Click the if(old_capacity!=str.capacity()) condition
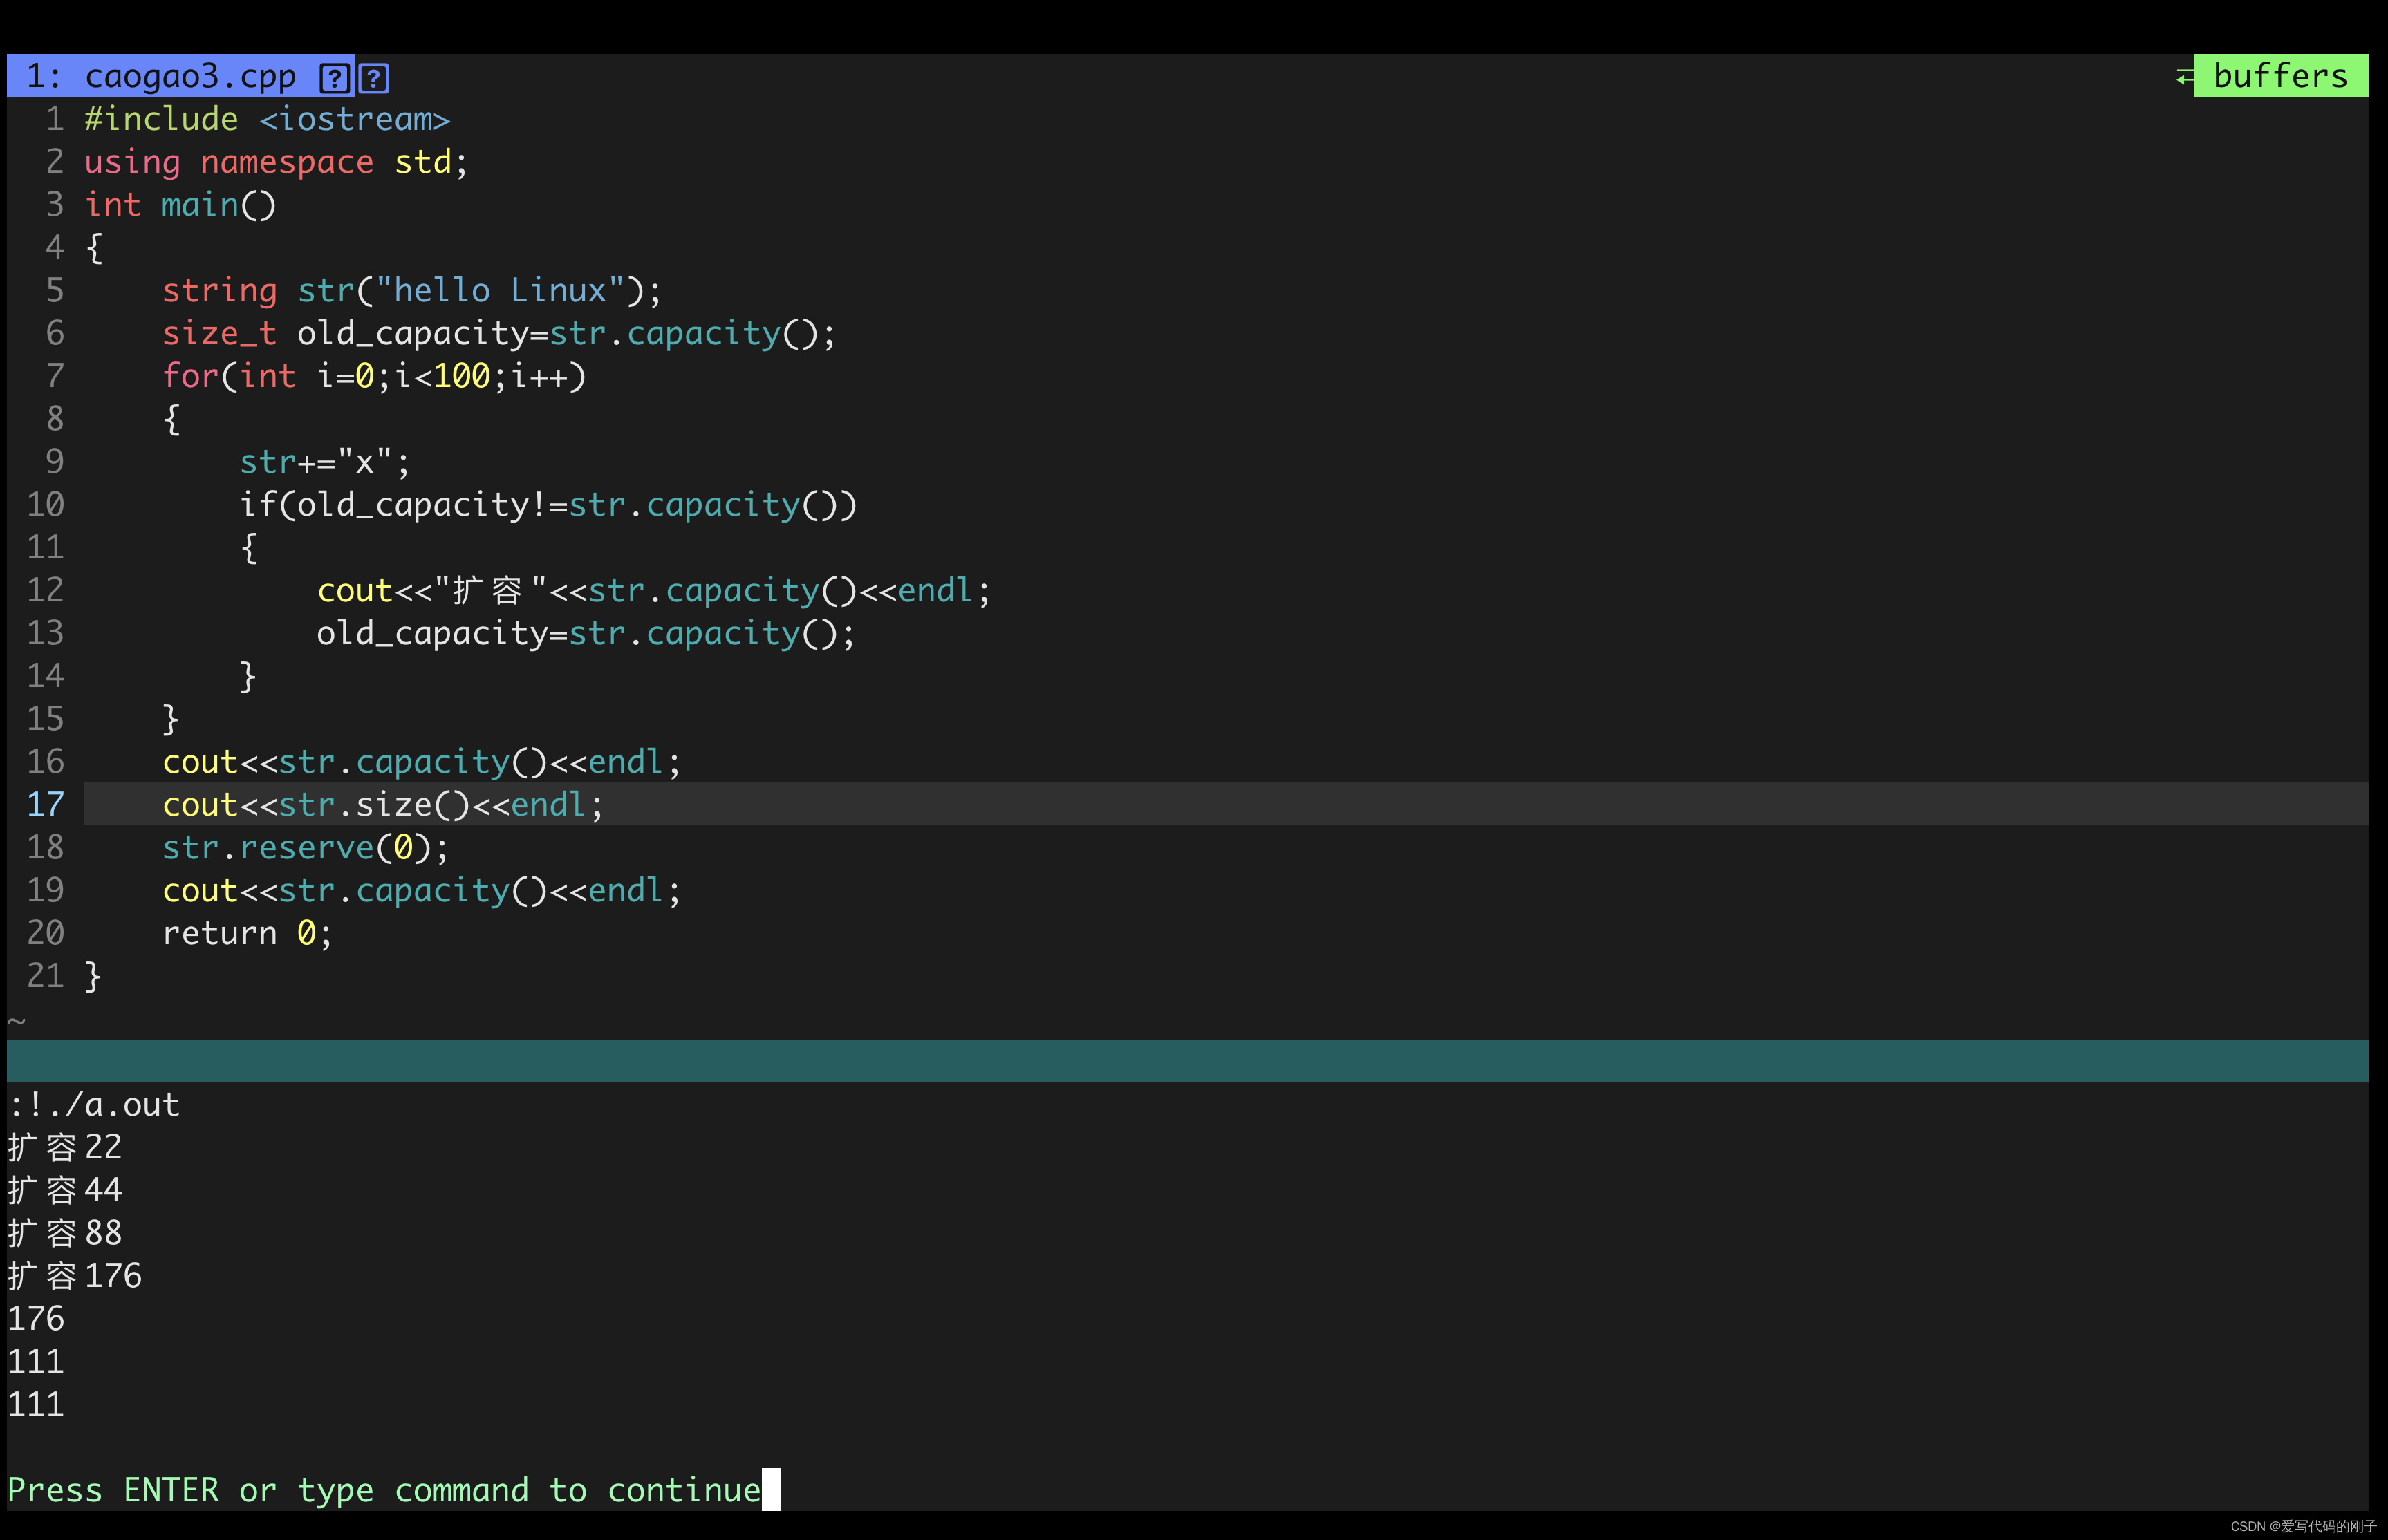Image resolution: width=2388 pixels, height=1540 pixels. tap(548, 505)
